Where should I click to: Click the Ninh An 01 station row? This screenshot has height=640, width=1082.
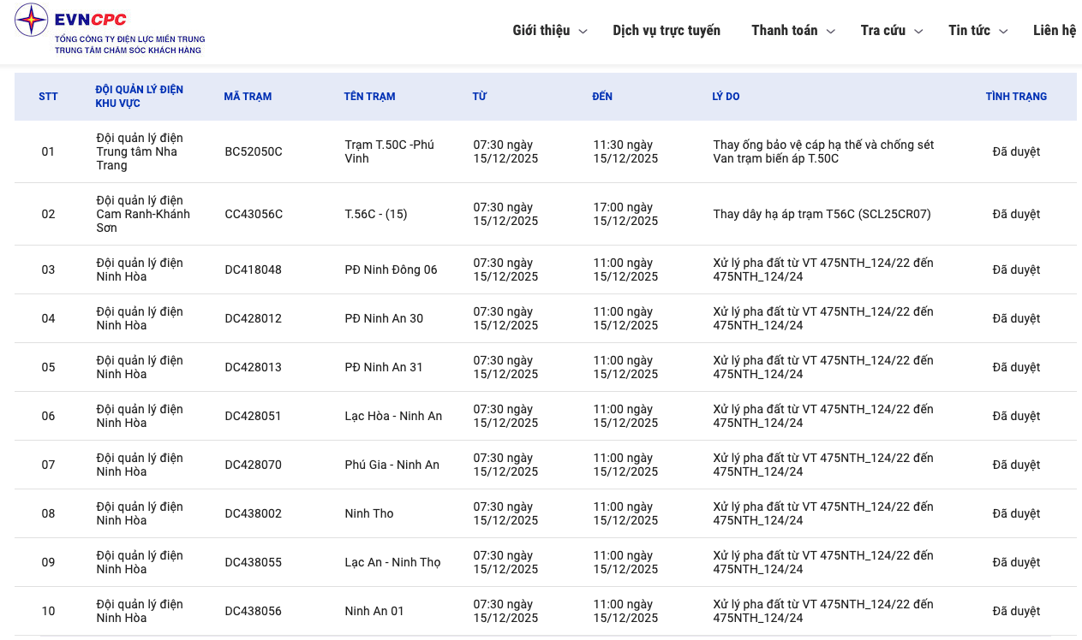click(x=374, y=611)
